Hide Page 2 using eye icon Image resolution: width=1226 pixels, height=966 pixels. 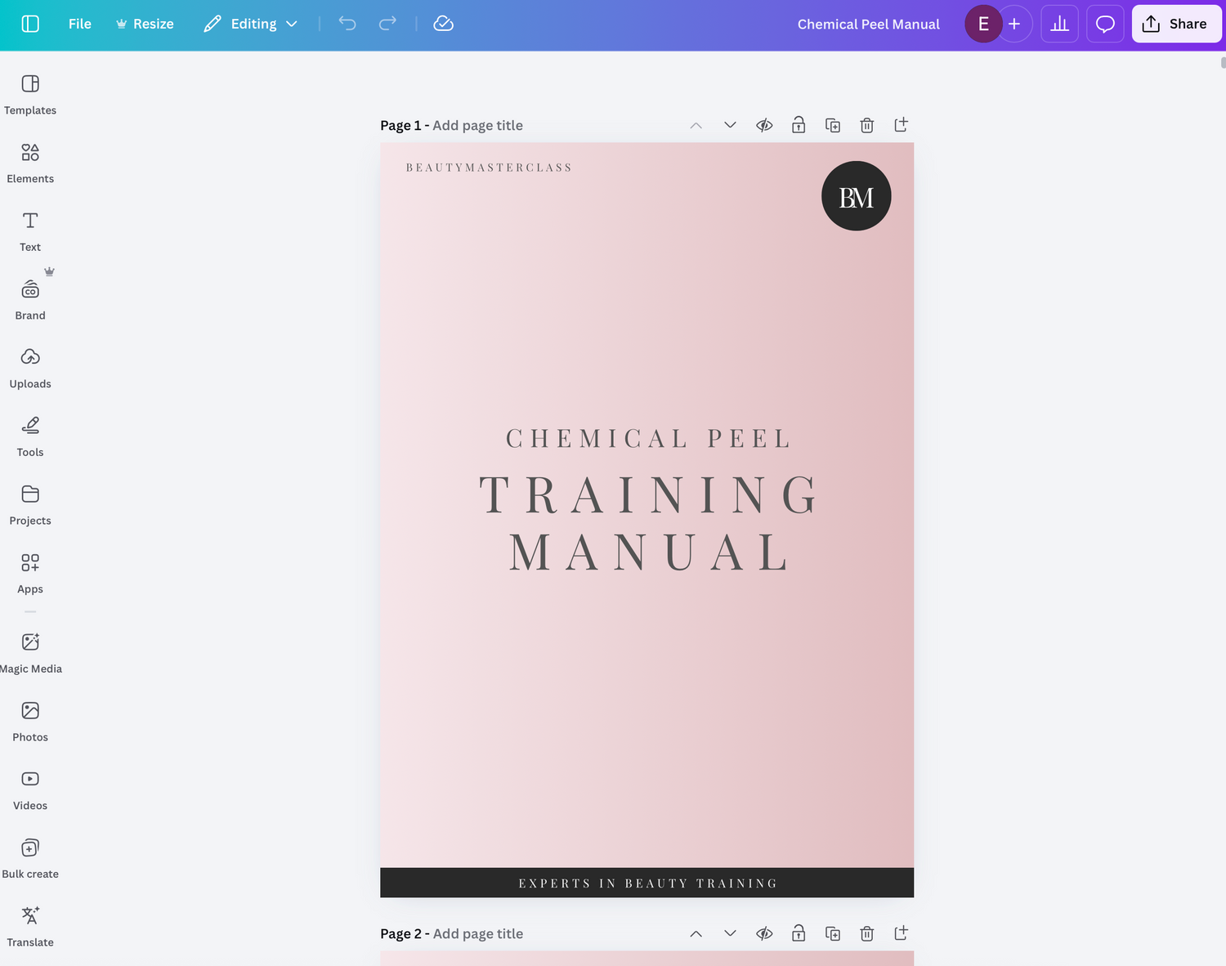764,933
